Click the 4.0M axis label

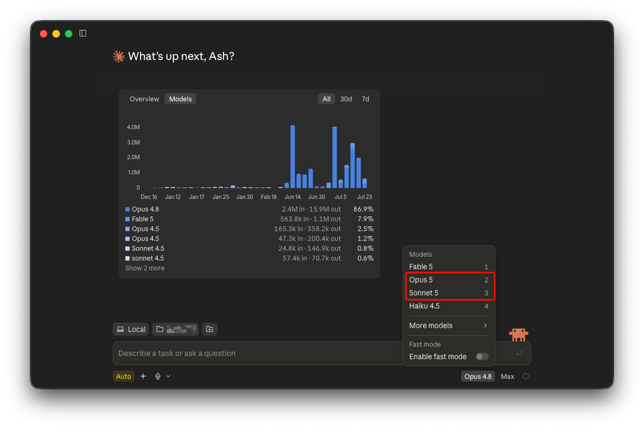click(x=133, y=127)
